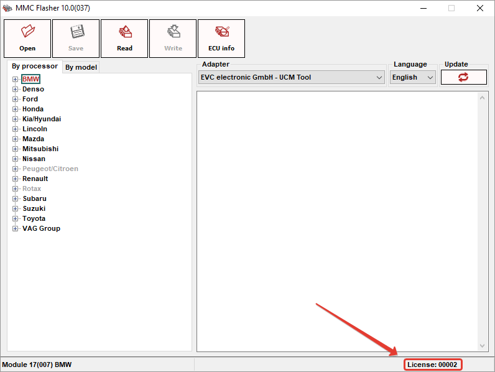The image size is (495, 372).
Task: Select Subaru in the tree
Action: click(34, 198)
